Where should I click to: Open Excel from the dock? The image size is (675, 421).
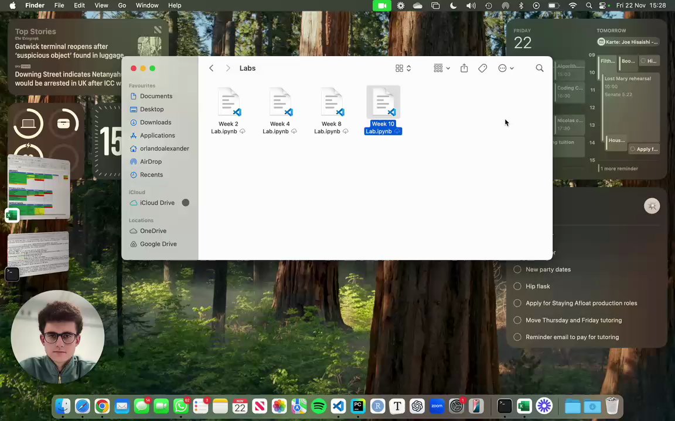click(524, 406)
